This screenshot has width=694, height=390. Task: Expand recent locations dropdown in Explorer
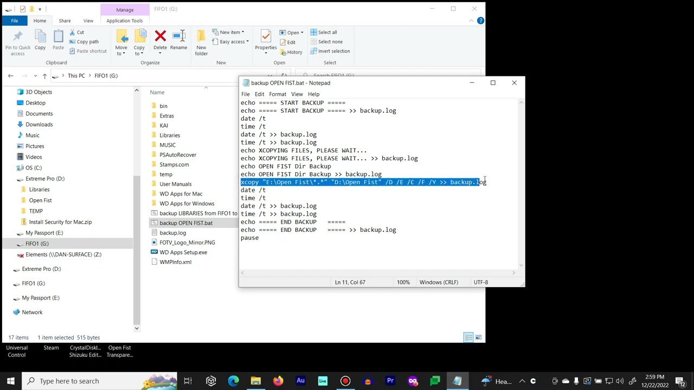tap(35, 76)
